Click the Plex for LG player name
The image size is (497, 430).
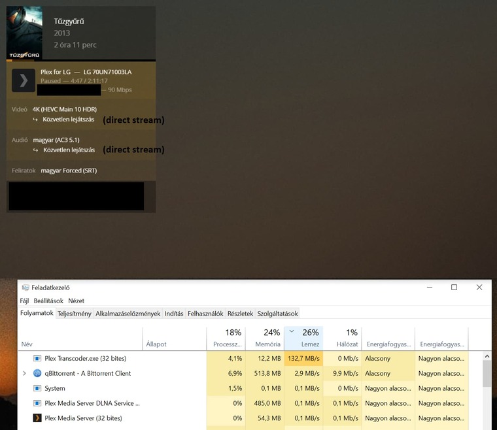click(56, 72)
